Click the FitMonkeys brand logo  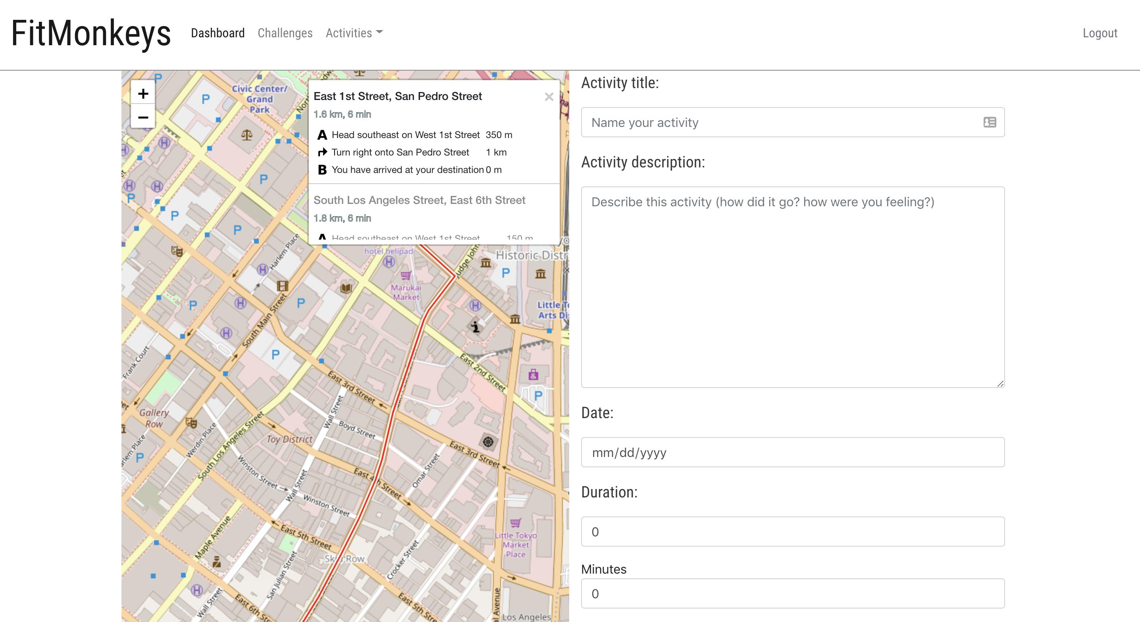(x=91, y=33)
